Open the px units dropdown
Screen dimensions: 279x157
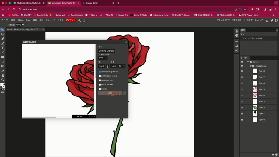pos(122,66)
